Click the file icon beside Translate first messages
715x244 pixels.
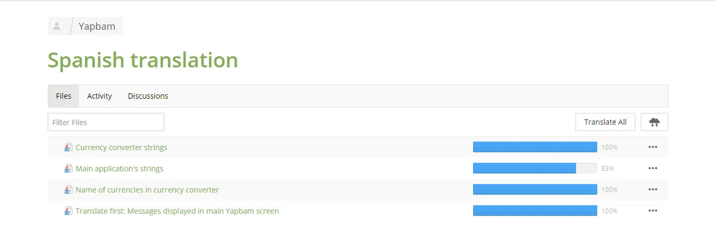pyautogui.click(x=68, y=211)
